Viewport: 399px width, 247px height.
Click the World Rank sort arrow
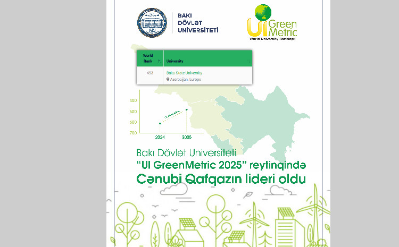click(x=159, y=61)
